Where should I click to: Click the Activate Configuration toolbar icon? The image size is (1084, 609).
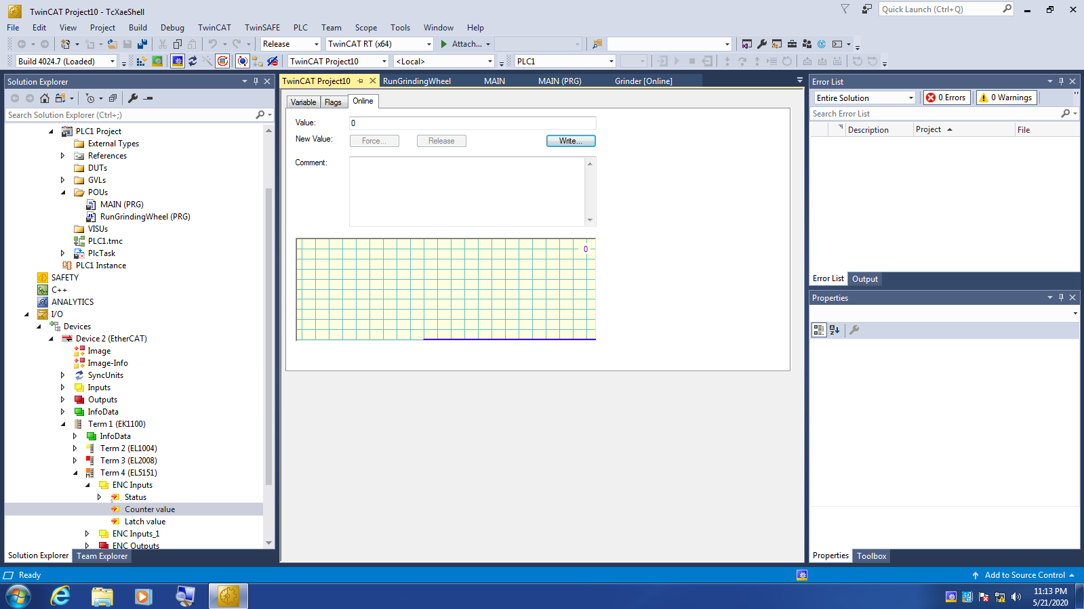click(141, 61)
